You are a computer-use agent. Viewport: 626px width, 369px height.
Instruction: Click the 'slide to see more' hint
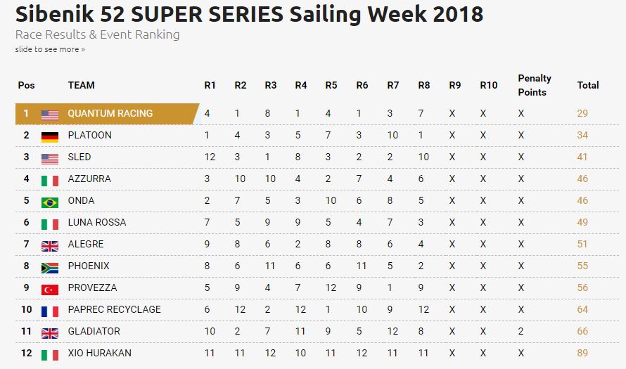(50, 49)
